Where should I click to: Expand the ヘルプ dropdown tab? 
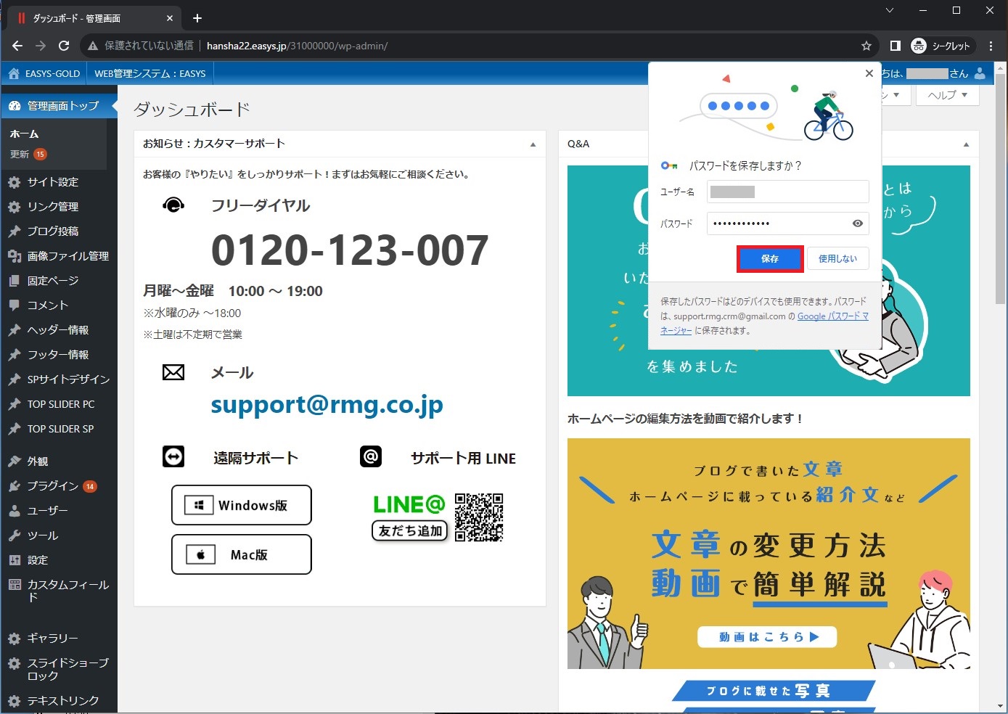[x=947, y=95]
